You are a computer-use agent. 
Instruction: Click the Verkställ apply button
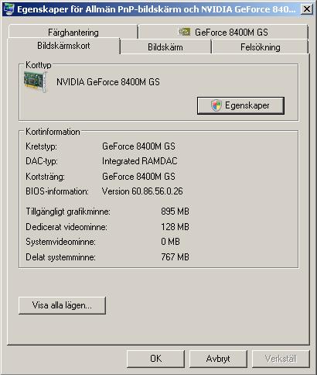coord(281,359)
